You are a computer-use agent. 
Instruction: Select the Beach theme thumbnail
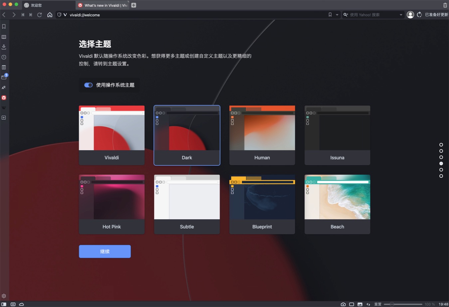pos(337,204)
